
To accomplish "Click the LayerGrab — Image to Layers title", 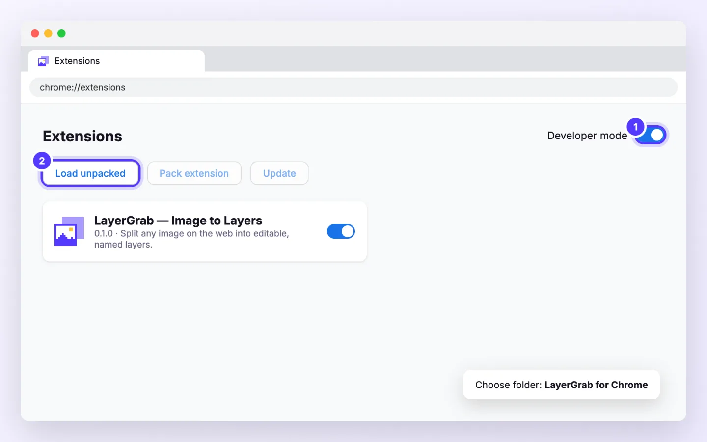I will (178, 221).
